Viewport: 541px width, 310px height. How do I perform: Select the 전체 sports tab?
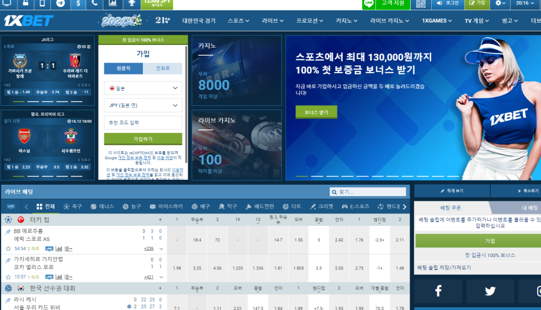[x=45, y=206]
